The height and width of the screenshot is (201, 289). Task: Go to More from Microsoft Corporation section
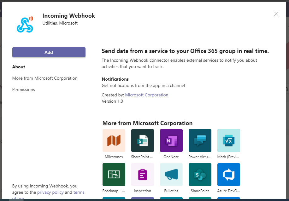click(x=45, y=78)
